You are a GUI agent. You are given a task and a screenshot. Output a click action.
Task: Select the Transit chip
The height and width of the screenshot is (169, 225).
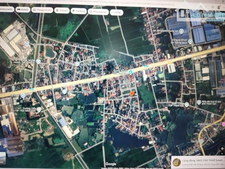(61, 10)
